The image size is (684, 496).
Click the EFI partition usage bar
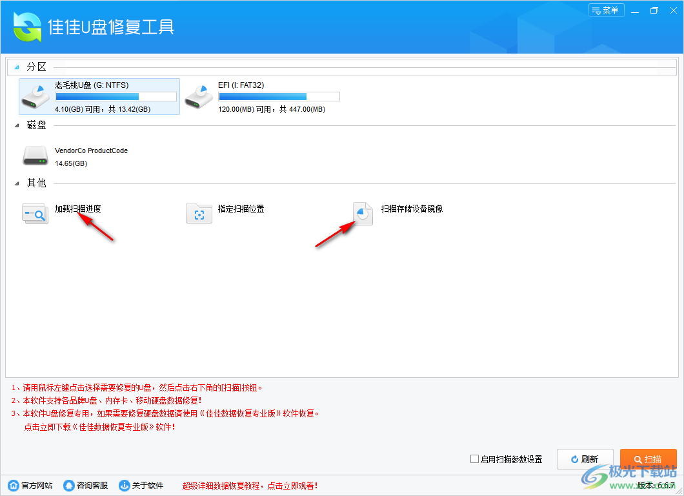(279, 96)
